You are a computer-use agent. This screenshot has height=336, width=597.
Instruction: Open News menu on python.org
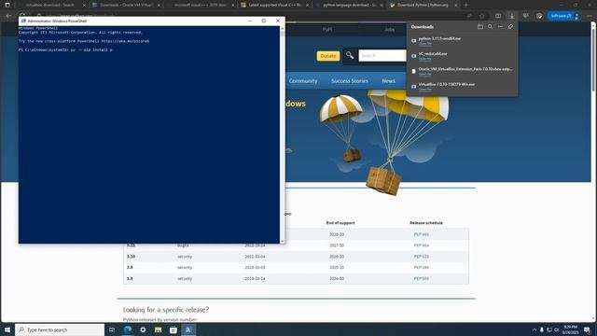click(x=388, y=81)
